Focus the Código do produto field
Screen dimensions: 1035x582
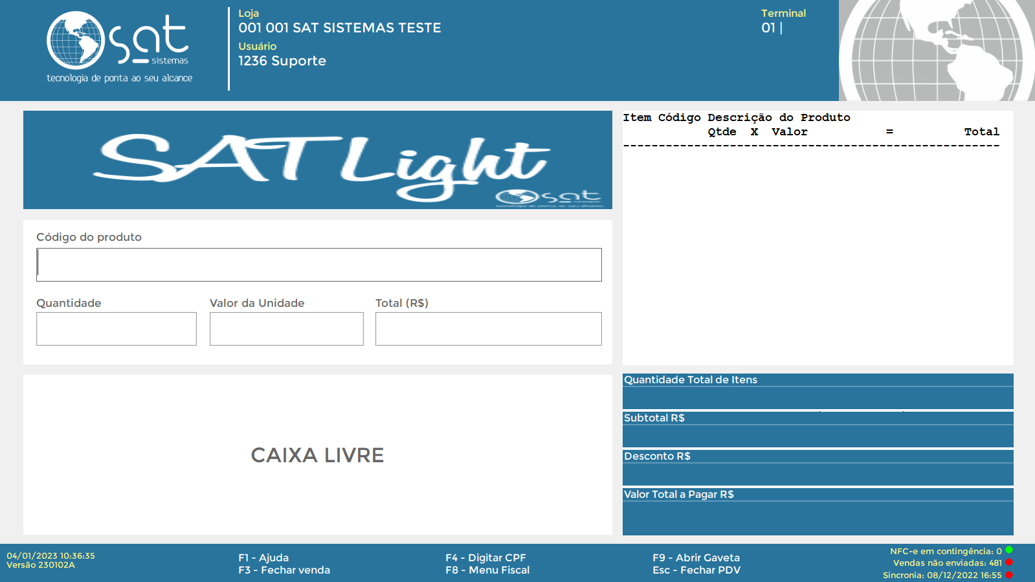pyautogui.click(x=318, y=265)
